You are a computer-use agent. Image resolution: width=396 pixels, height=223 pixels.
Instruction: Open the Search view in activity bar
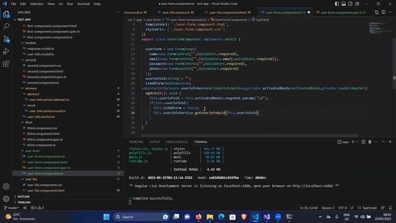pyautogui.click(x=6, y=26)
